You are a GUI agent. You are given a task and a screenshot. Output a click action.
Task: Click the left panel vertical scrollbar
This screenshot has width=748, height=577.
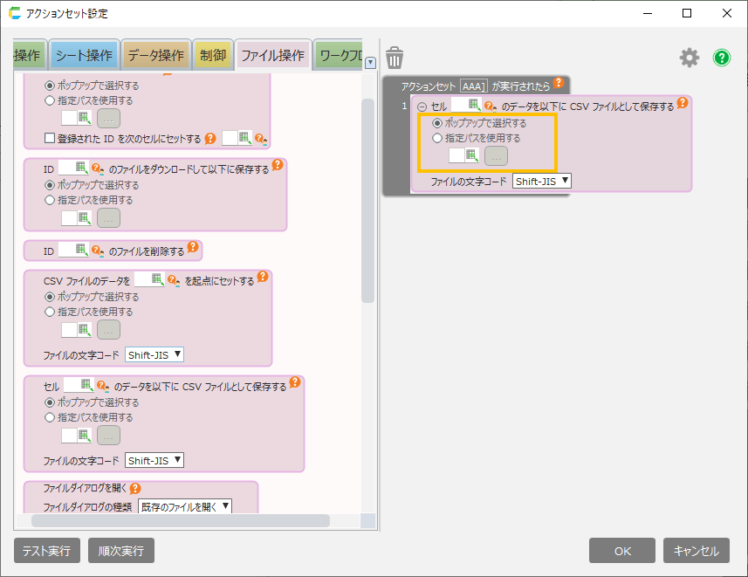coord(367,201)
